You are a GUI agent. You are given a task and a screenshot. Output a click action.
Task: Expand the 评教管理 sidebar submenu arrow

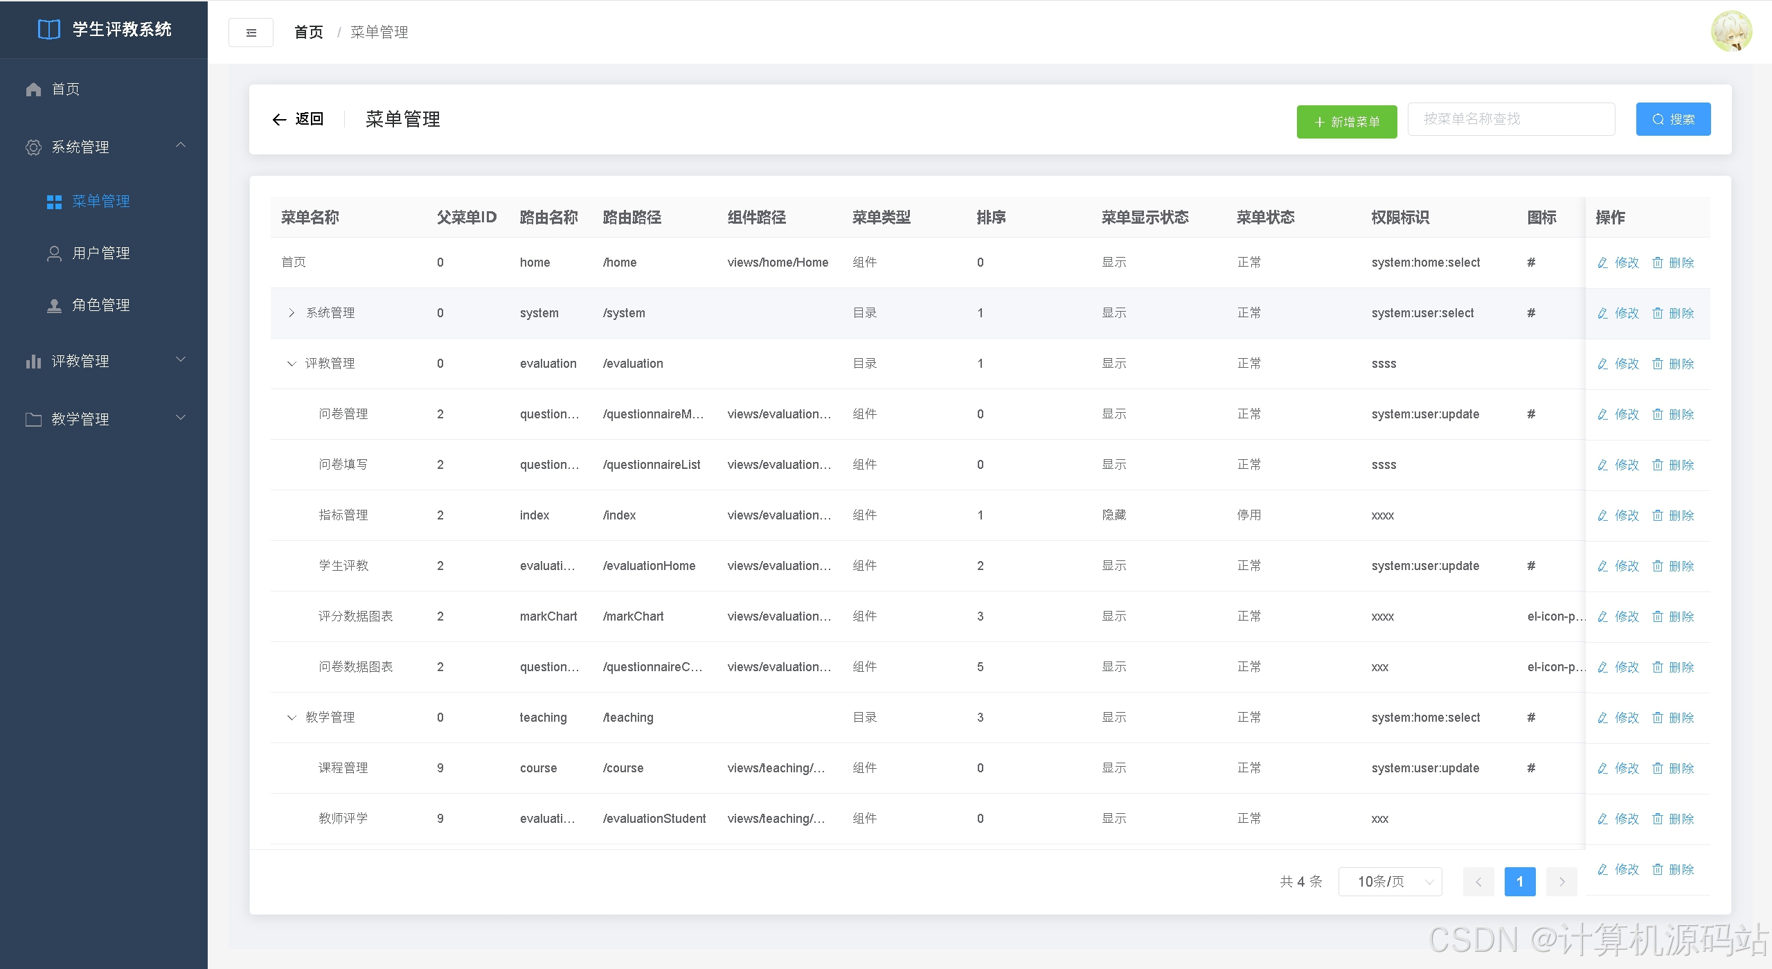point(181,359)
